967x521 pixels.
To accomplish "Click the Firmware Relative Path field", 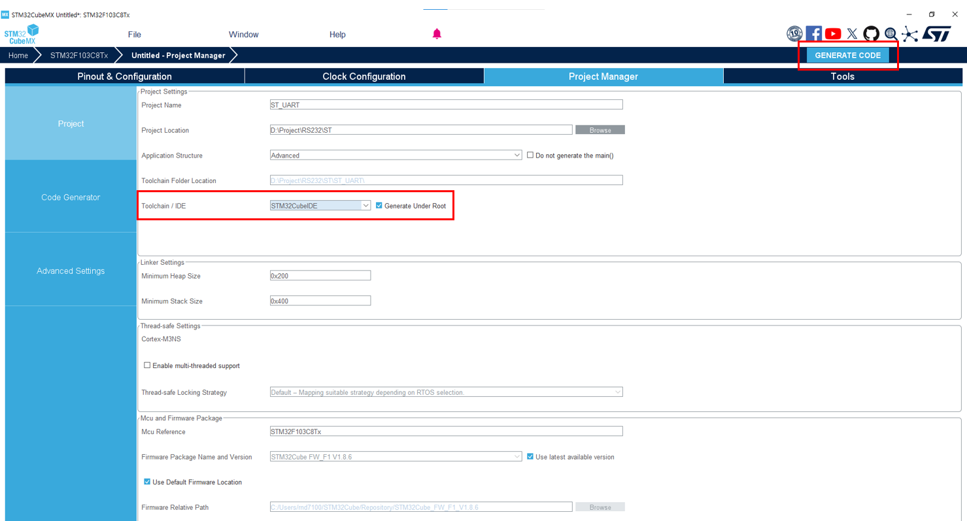I will pyautogui.click(x=421, y=507).
